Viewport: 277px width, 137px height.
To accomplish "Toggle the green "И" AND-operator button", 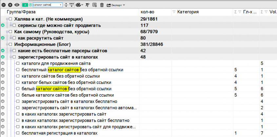I will tap(25, 5).
